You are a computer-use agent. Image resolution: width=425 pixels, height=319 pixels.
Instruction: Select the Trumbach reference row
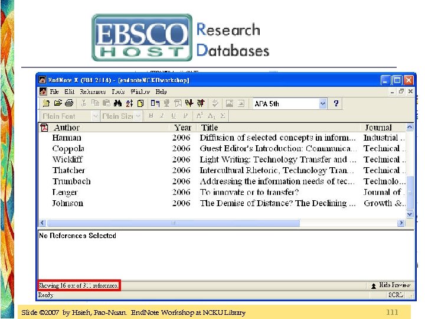[223, 181]
